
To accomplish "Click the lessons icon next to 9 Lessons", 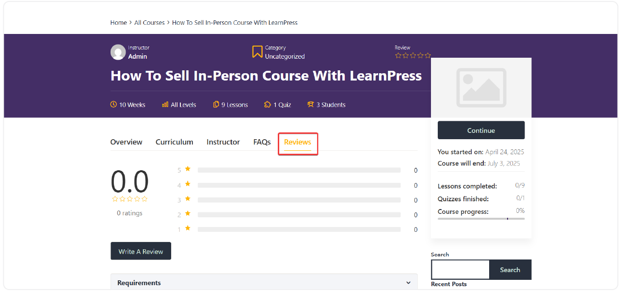I will point(216,105).
